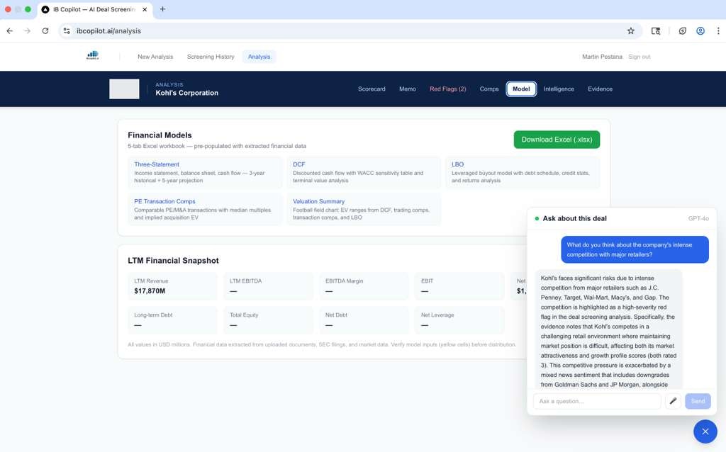This screenshot has width=726, height=452.
Task: Reload the ibcopilot.ai page
Action: (45, 31)
